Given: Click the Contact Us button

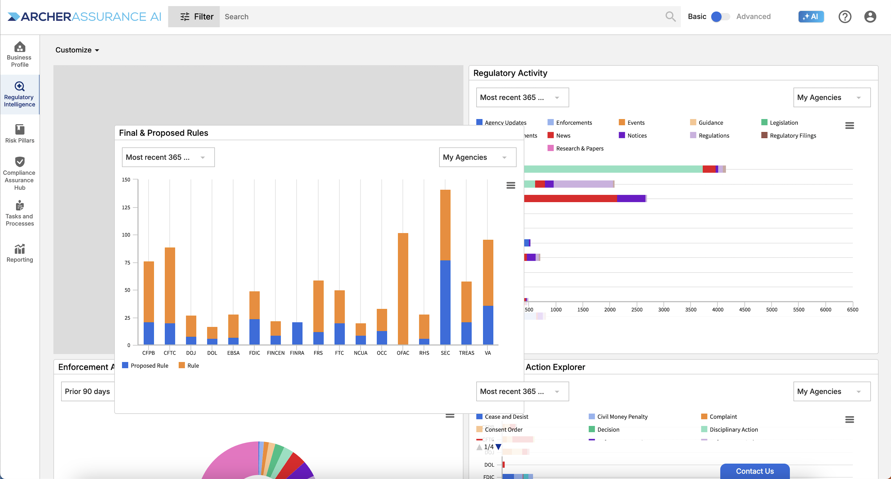Looking at the screenshot, I should pos(755,471).
